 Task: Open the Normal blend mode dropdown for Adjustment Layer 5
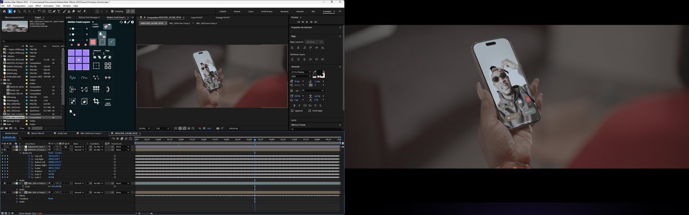(79, 147)
